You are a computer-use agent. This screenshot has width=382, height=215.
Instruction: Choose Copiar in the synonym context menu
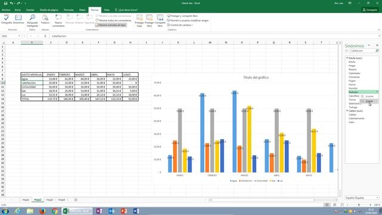pos(369,101)
